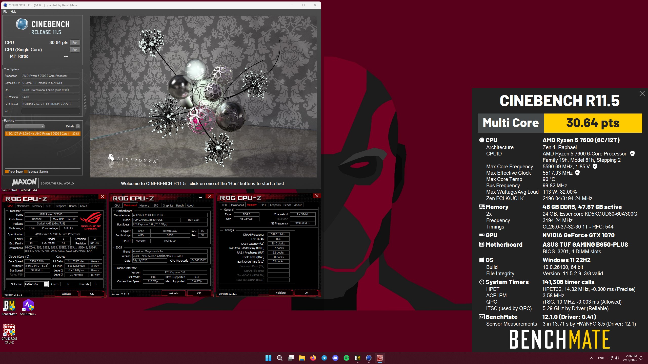Image resolution: width=648 pixels, height=364 pixels.
Task: Run the CPU (Single Core) test
Action: (x=75, y=50)
